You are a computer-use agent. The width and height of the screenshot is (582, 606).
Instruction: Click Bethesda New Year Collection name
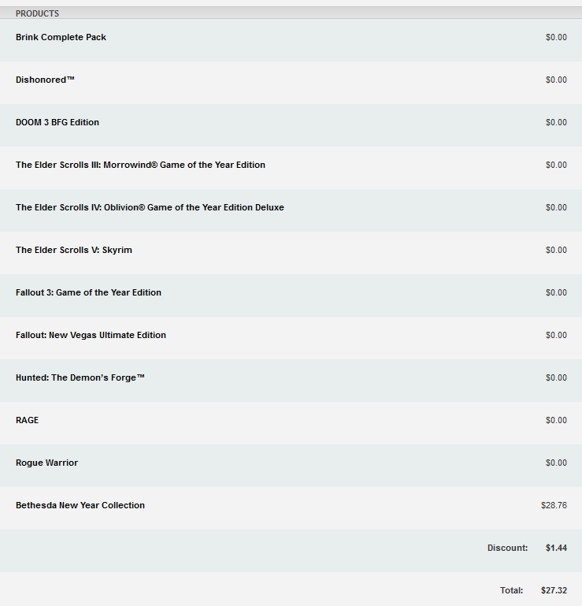[x=80, y=505]
